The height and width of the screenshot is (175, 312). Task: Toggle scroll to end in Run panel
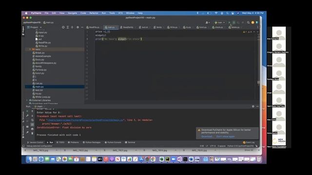[x=32, y=124]
